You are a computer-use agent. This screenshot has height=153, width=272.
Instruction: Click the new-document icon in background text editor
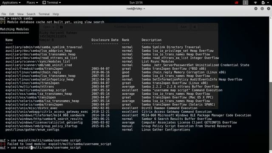coord(61,27)
